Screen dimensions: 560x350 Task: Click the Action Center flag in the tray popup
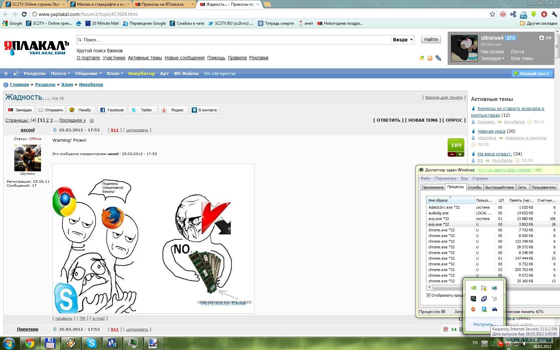click(x=484, y=288)
